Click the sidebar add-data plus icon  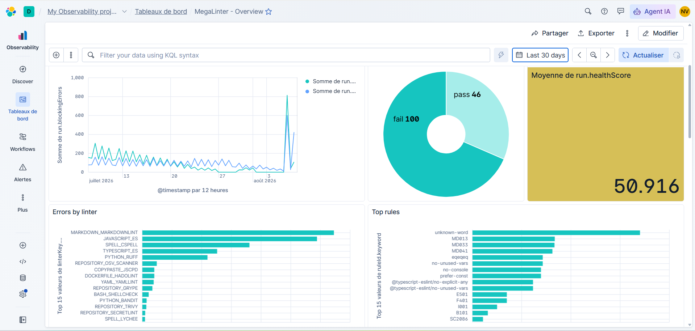pos(23,245)
